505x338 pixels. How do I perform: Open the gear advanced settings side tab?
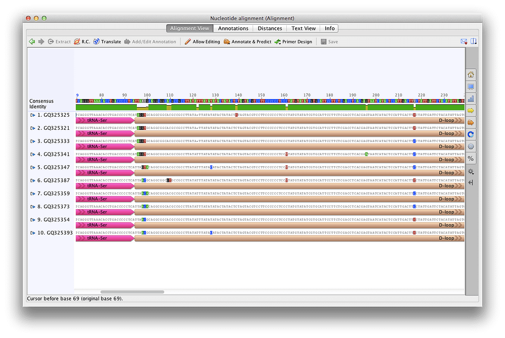[x=471, y=147]
